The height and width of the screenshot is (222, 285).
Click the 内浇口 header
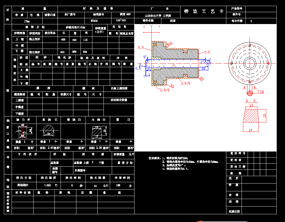pyautogui.click(x=98, y=120)
